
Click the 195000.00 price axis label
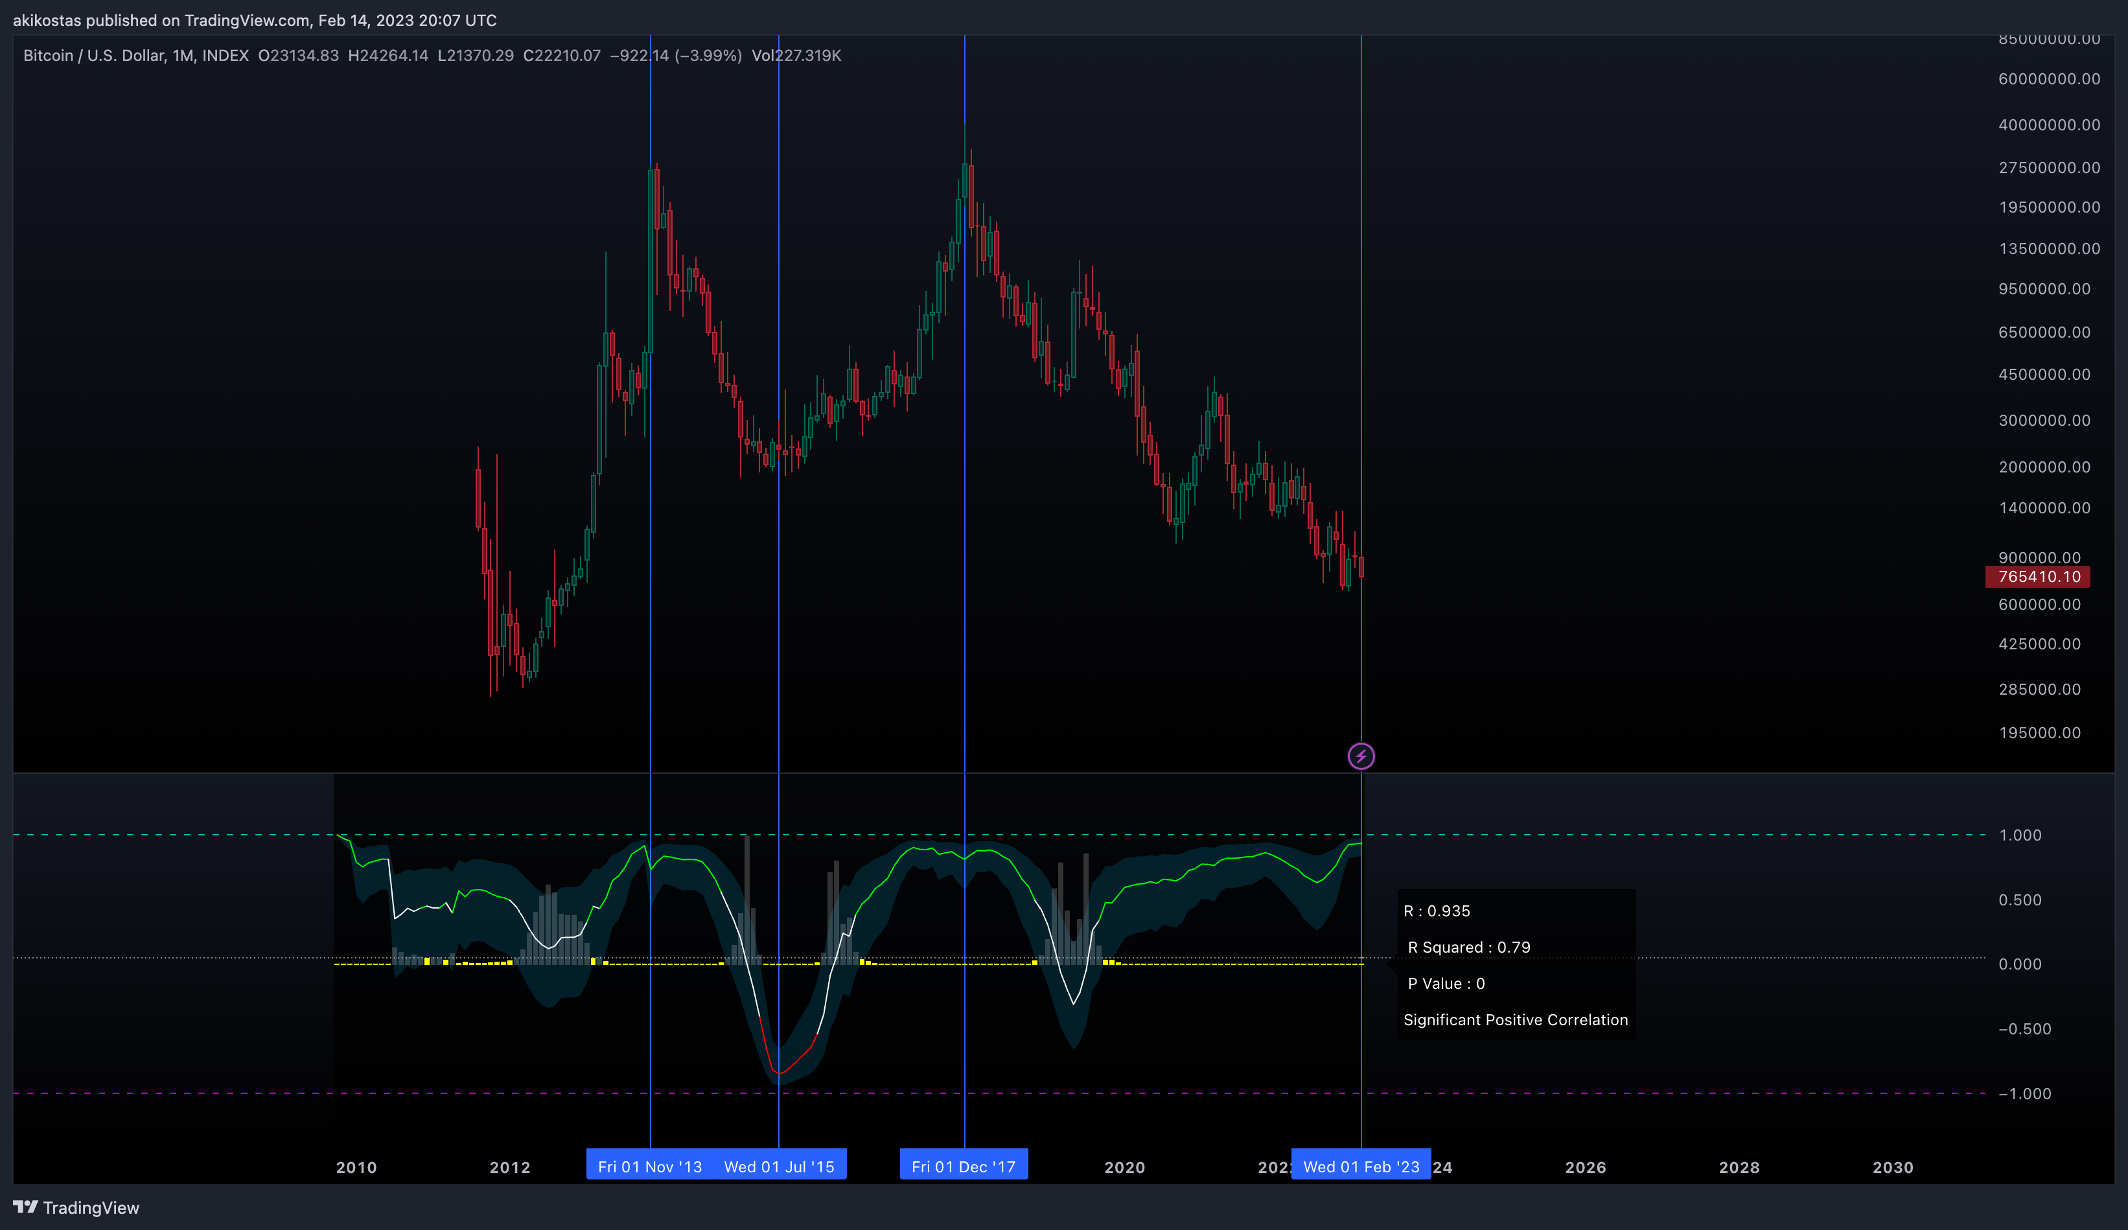pos(2039,732)
